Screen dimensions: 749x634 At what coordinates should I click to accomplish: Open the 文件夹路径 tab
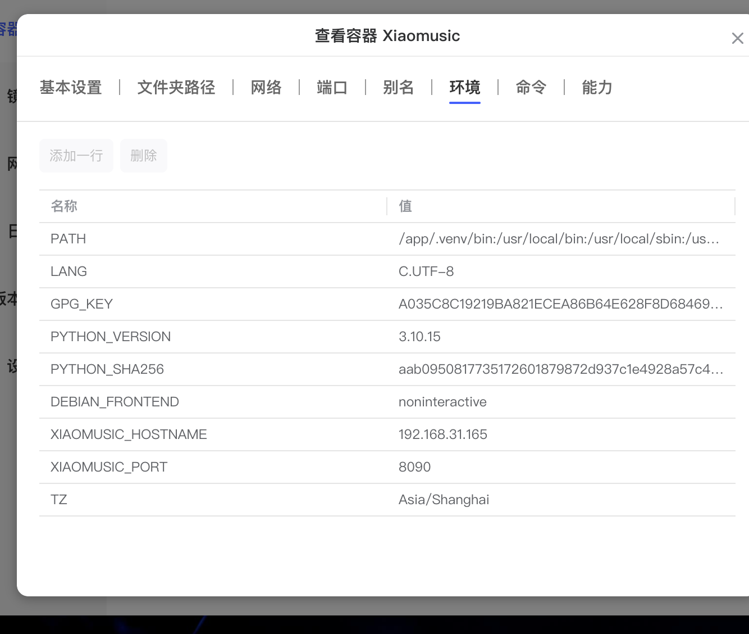tap(176, 88)
